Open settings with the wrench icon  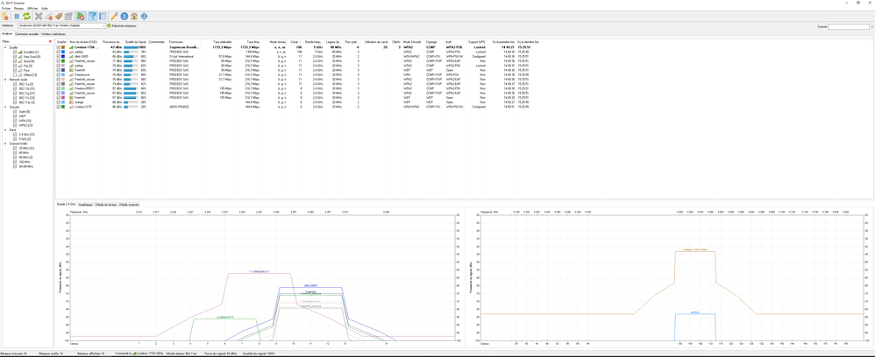[114, 16]
